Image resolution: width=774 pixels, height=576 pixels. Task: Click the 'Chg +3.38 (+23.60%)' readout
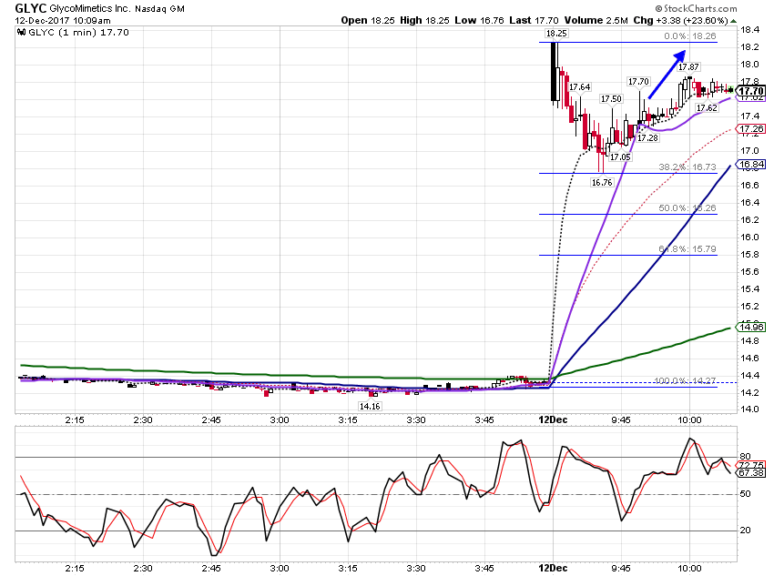point(681,20)
